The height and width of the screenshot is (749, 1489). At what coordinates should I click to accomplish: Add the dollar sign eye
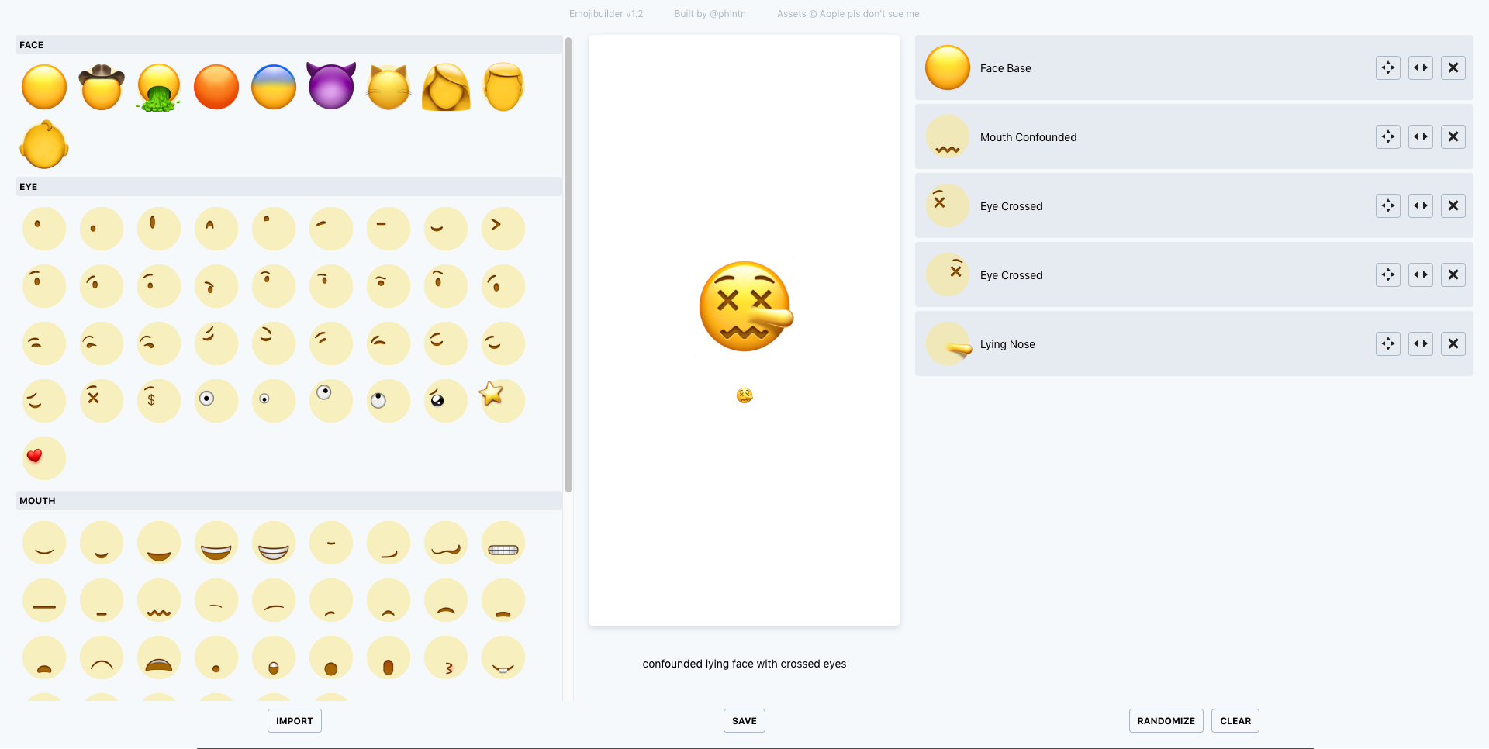[x=159, y=401]
